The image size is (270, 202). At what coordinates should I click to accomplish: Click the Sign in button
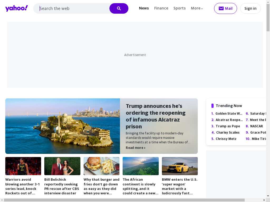pos(250,8)
